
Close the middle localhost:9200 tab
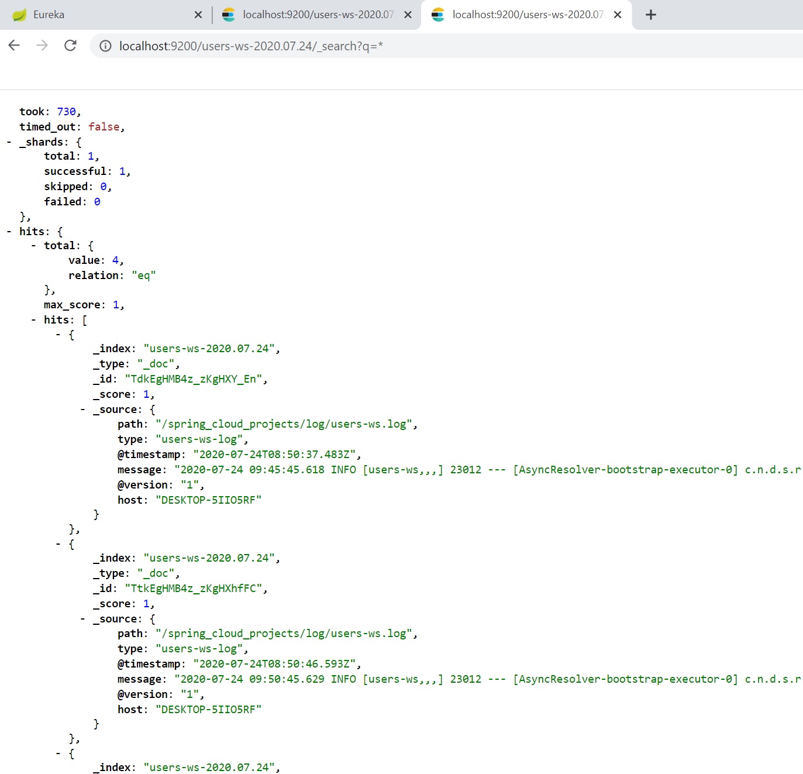tap(408, 15)
